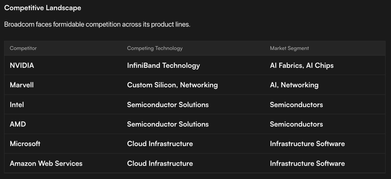The width and height of the screenshot is (391, 179).
Task: Click the InfiniBand Technology cell
Action: (x=164, y=66)
